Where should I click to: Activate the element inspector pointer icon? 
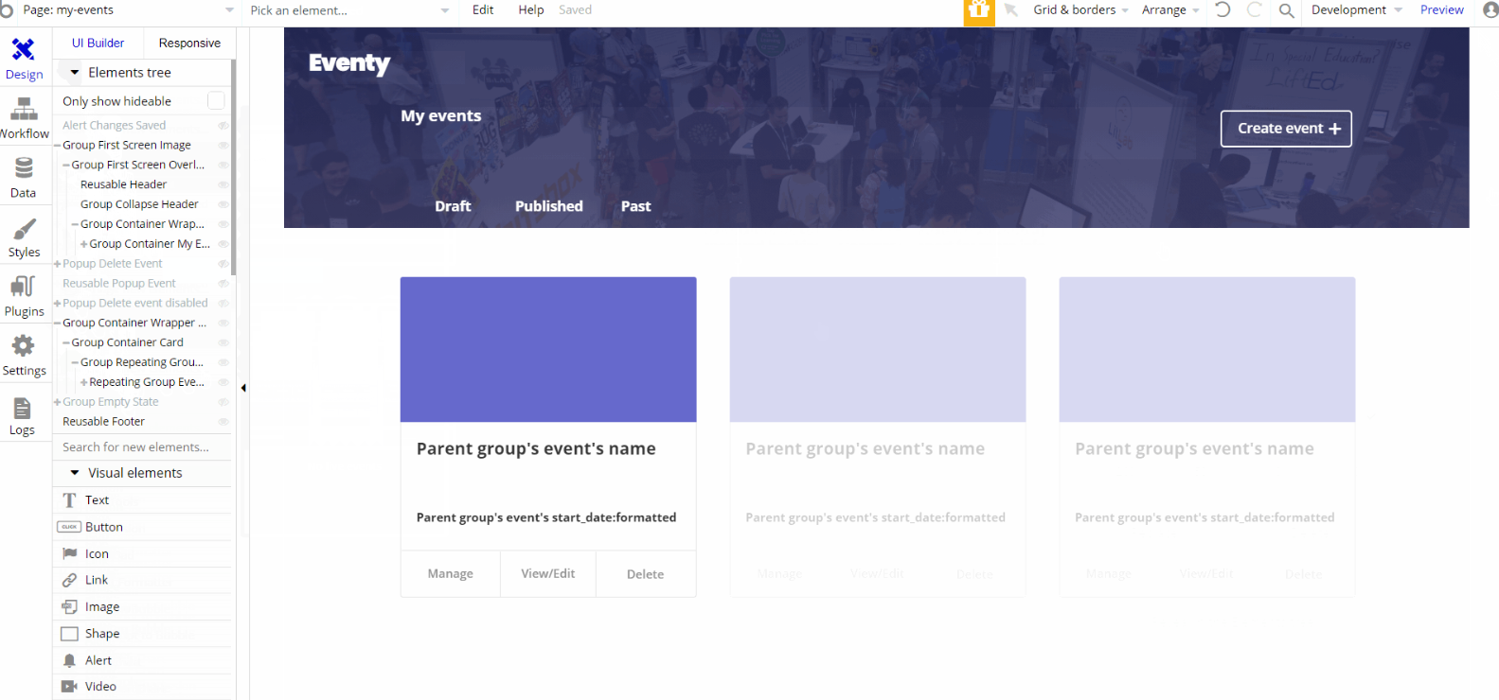click(x=1011, y=10)
